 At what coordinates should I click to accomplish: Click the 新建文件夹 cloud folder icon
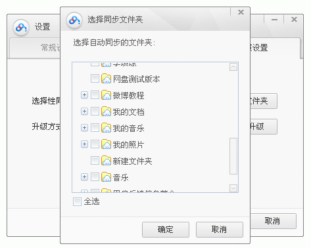107,161
